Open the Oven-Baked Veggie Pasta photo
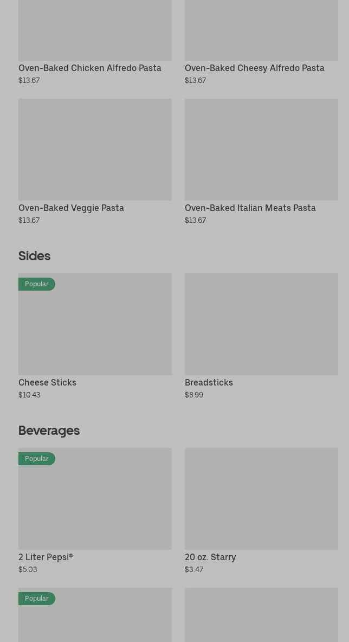Viewport: 349px width, 642px height. point(95,149)
